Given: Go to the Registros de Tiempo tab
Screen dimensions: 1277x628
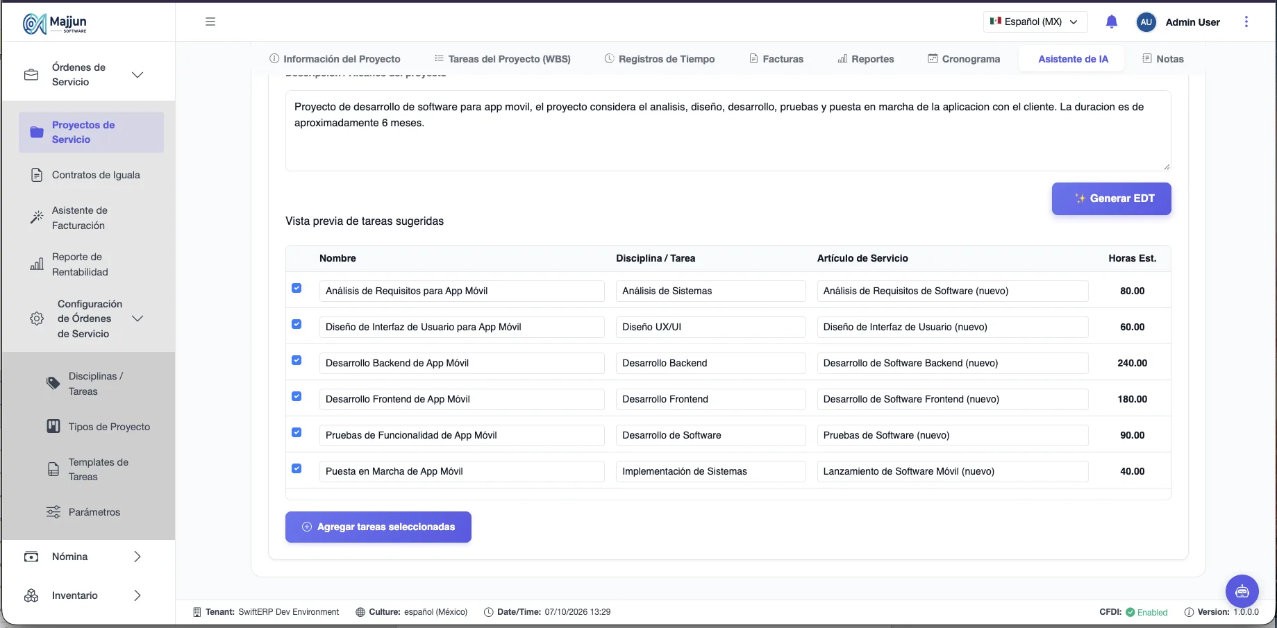Looking at the screenshot, I should click(x=660, y=59).
